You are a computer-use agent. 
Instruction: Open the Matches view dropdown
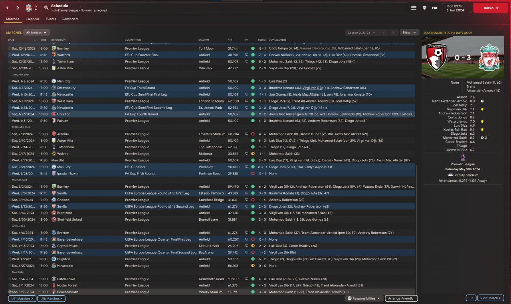[36, 33]
